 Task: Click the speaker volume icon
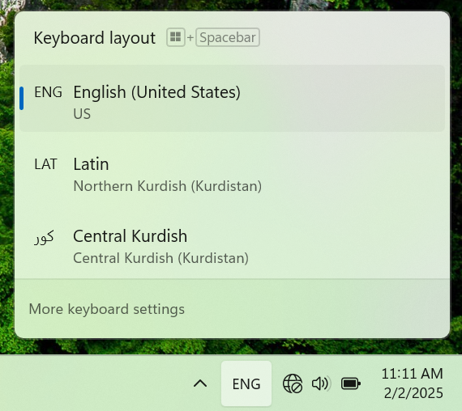click(x=321, y=383)
